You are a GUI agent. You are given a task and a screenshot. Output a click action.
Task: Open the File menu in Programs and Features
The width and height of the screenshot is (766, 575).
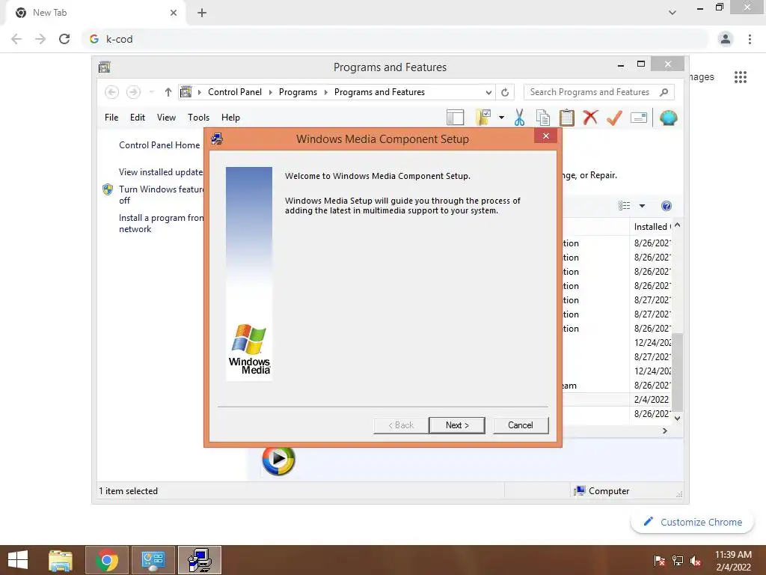pyautogui.click(x=111, y=118)
